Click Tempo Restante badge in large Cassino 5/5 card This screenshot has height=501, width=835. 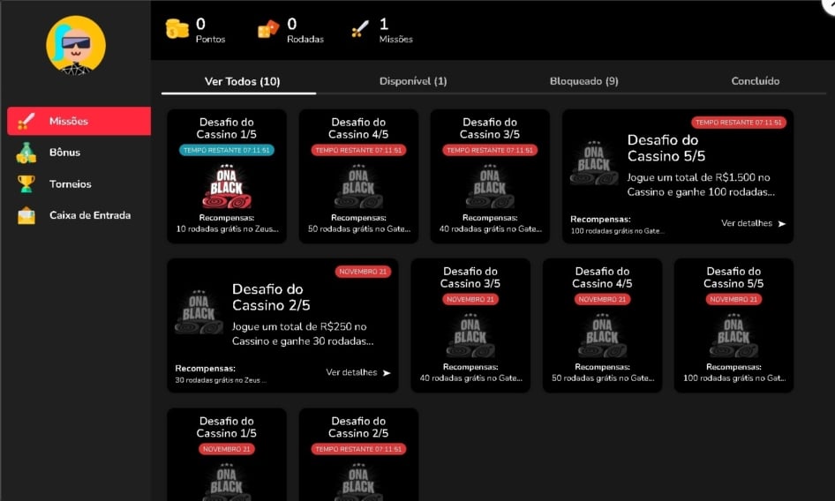click(739, 123)
